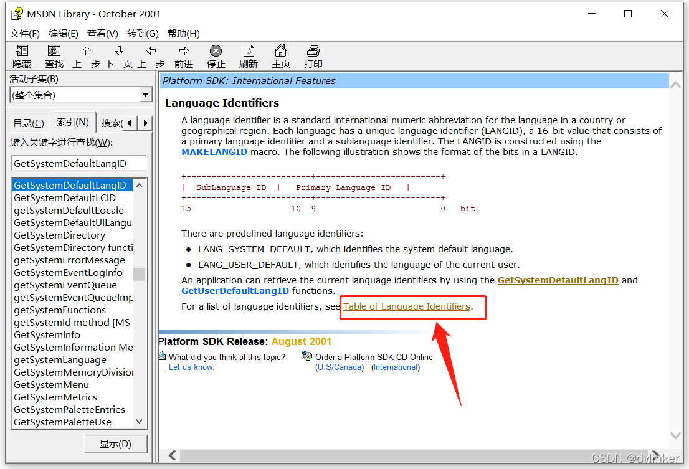This screenshot has height=469, width=689.
Task: Click the 显示(D) button
Action: click(x=116, y=444)
